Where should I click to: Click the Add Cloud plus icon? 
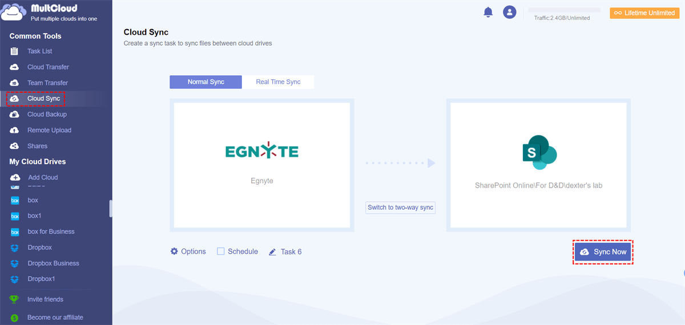tap(15, 177)
